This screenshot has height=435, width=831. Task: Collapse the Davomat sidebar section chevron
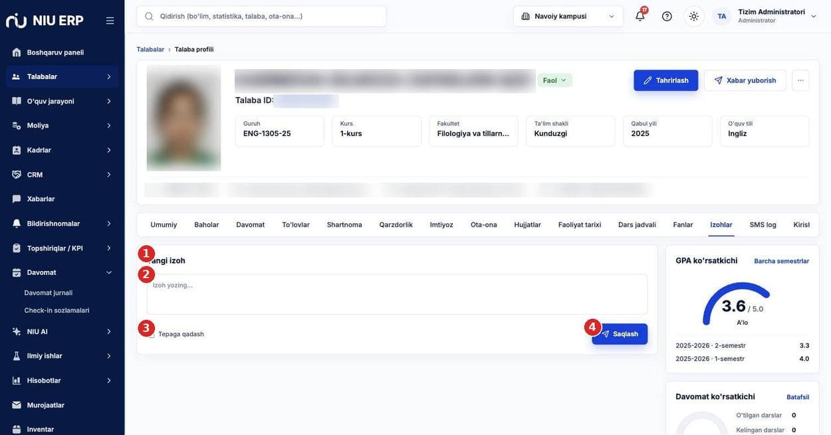point(109,272)
